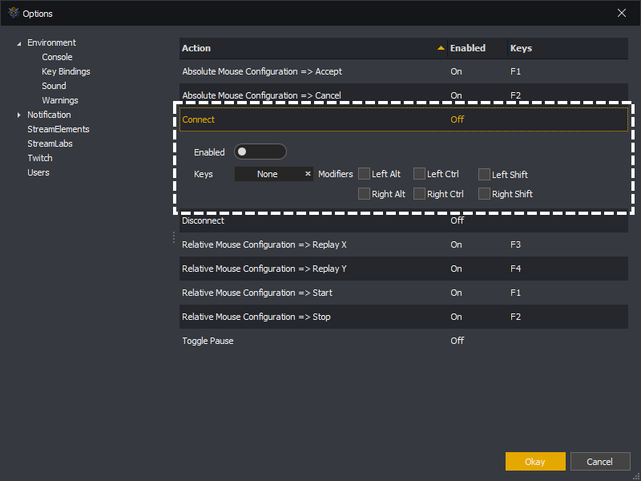The image size is (641, 481).
Task: Open the Users settings page
Action: point(38,172)
